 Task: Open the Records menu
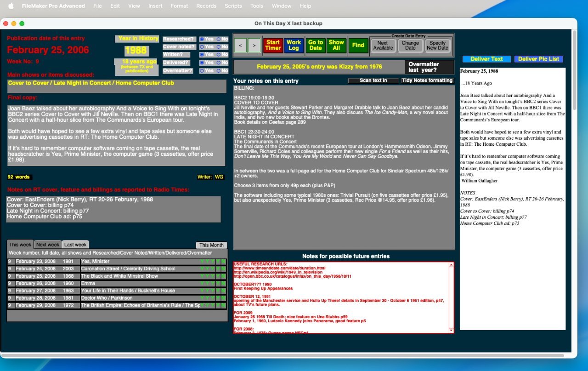(206, 6)
